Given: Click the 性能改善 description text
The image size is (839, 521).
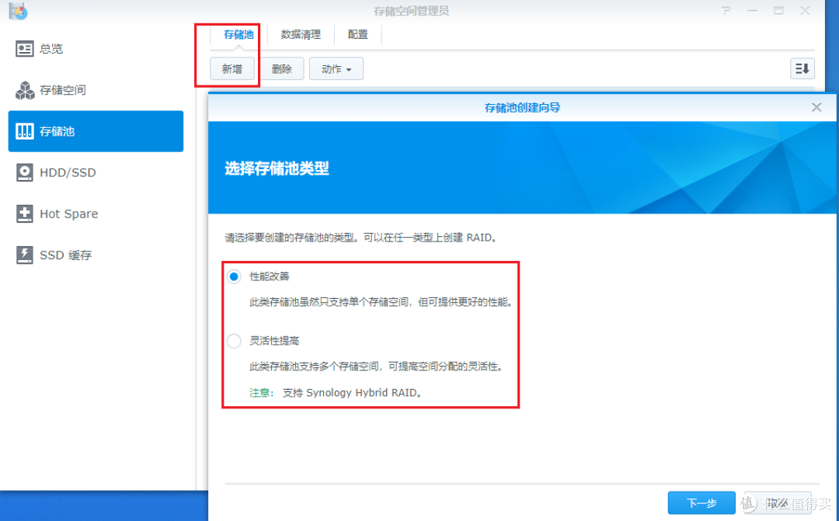Looking at the screenshot, I should pos(381,302).
